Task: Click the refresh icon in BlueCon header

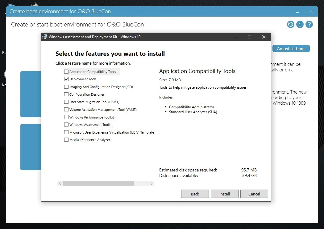Action: coord(291,24)
